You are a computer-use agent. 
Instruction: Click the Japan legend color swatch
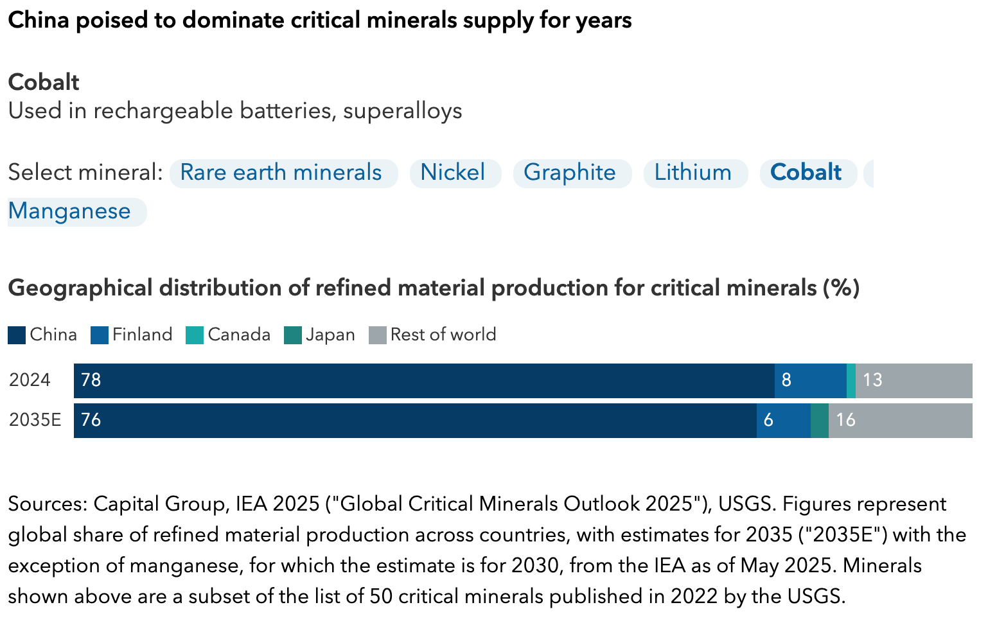293,335
